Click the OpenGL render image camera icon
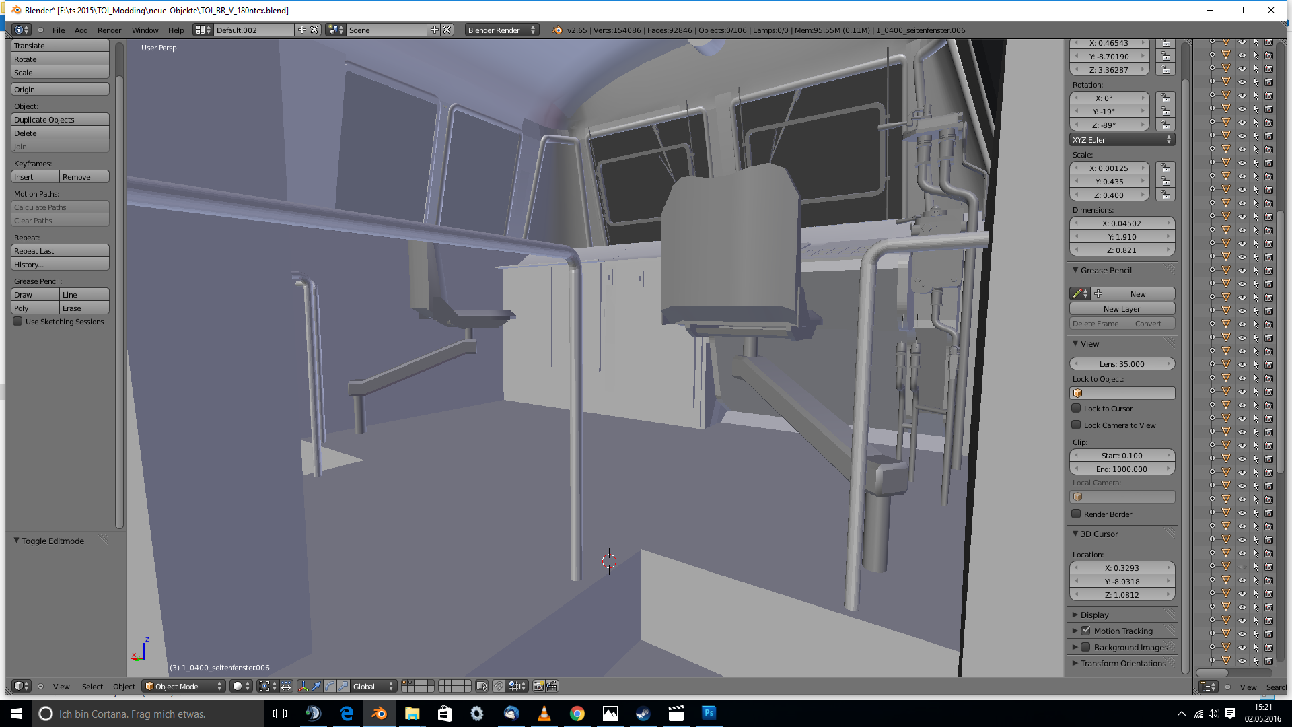 (x=538, y=686)
